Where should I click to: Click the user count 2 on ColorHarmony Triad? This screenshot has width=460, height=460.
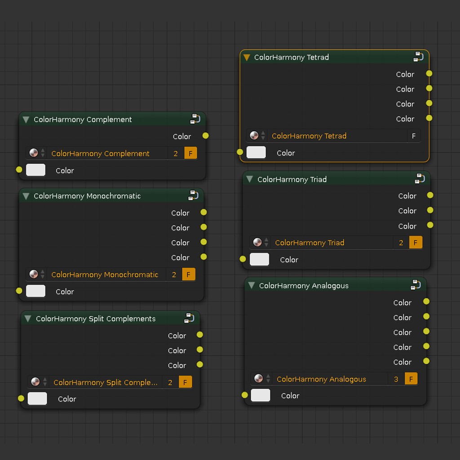400,242
